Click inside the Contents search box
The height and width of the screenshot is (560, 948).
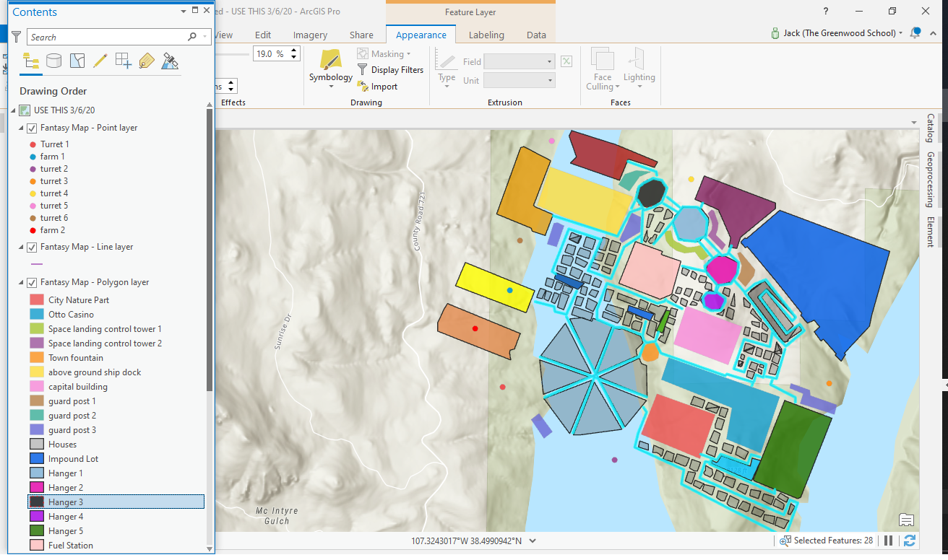[108, 36]
